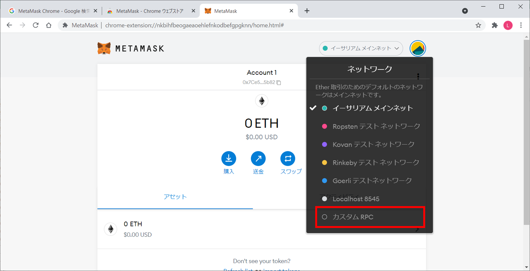Image resolution: width=530 pixels, height=271 pixels.
Task: Click the page vertical scrollbar
Action: coord(527,133)
